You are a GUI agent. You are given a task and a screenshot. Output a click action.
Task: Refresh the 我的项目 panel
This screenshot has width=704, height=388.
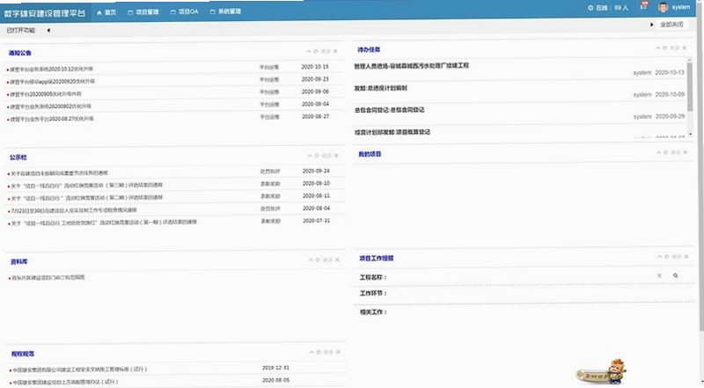(x=665, y=152)
